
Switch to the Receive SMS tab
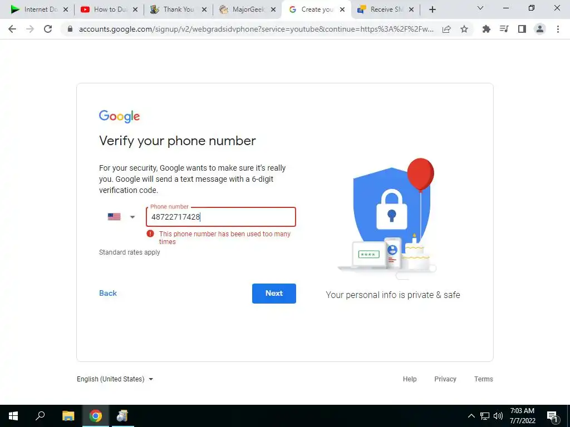[x=386, y=9]
